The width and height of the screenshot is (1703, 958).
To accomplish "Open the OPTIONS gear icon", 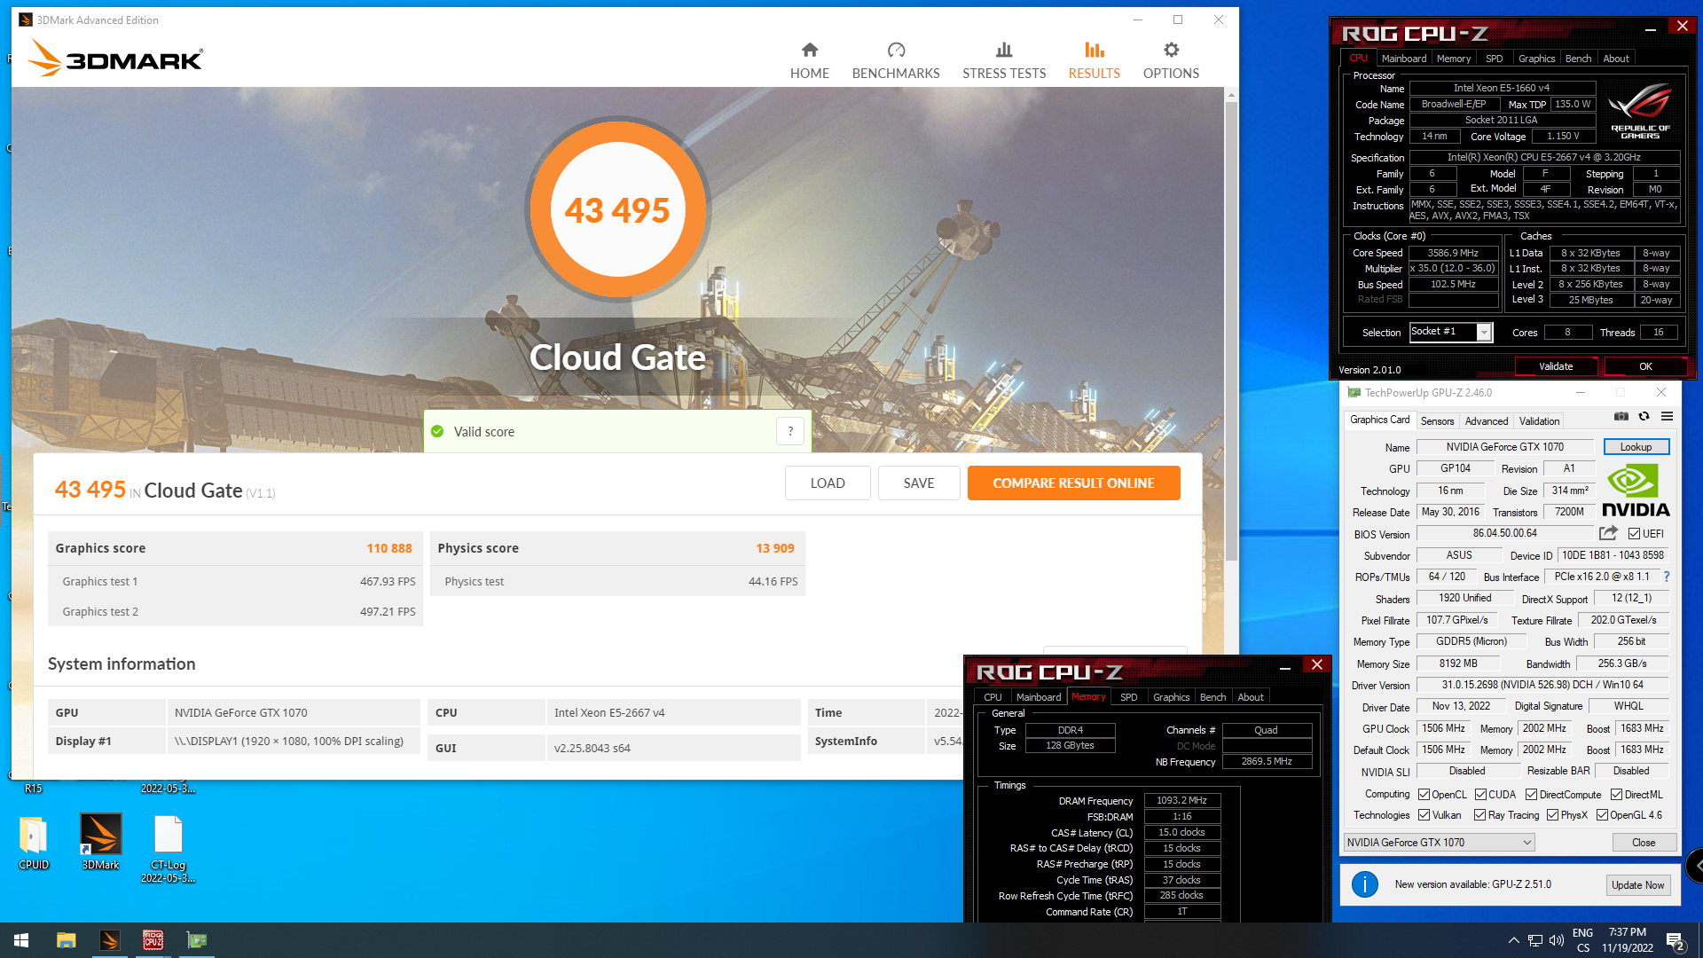I will (x=1171, y=50).
